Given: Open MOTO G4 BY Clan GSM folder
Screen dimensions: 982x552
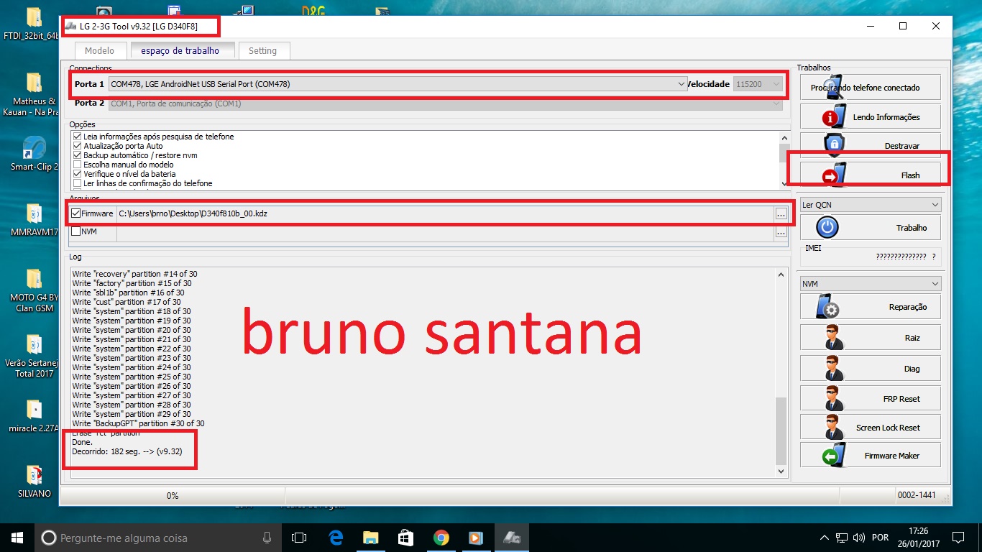Looking at the screenshot, I should [34, 290].
